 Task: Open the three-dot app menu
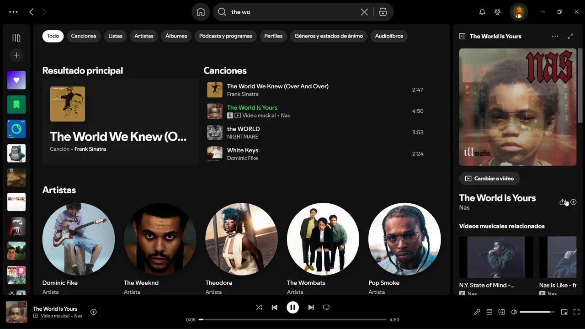tap(13, 12)
